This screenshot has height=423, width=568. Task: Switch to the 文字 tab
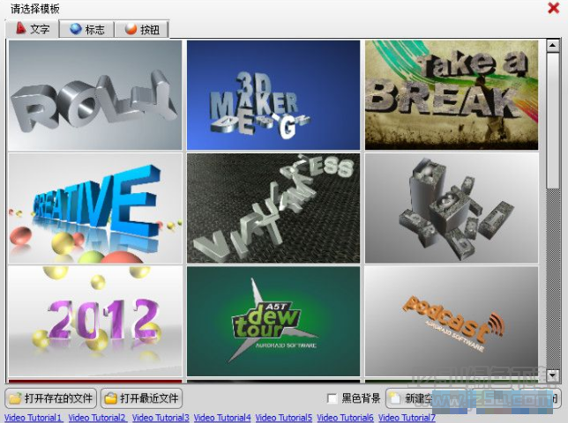click(x=32, y=29)
